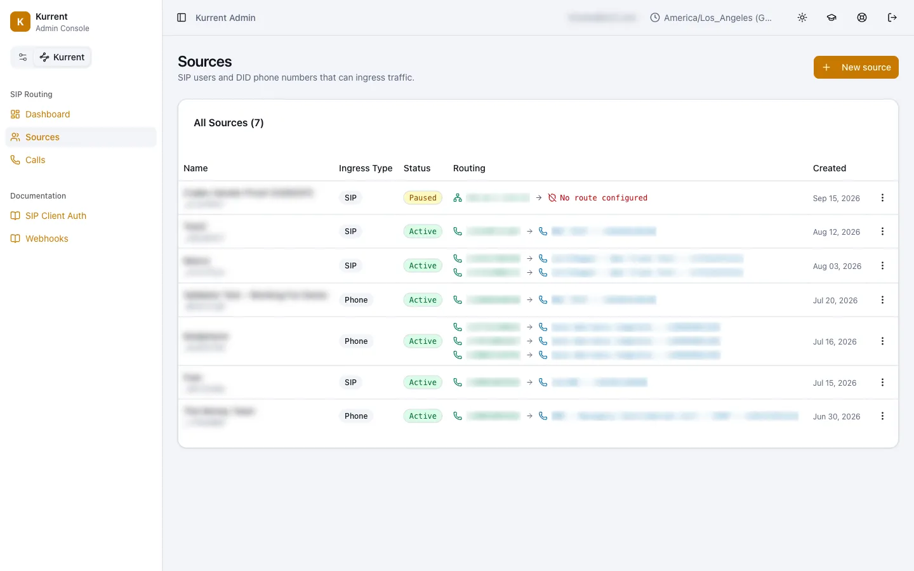Open the timezone America/Los_Angeles selector
Screen dimensions: 914x571
712,18
